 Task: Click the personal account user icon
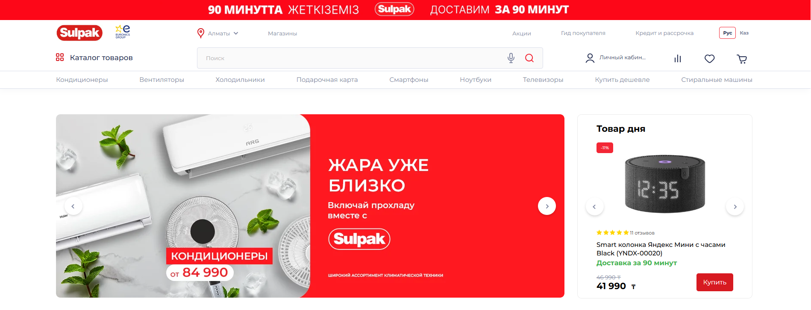click(x=590, y=58)
